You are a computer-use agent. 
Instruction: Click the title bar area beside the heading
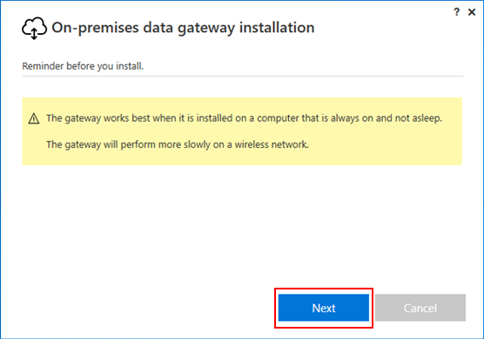[x=383, y=28]
